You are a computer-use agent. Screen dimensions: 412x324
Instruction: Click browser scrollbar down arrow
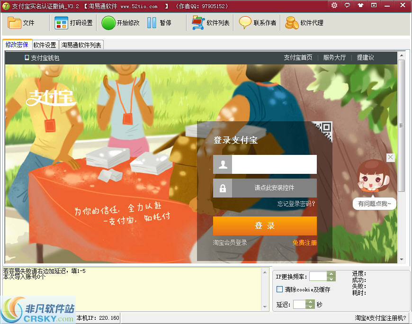401,260
